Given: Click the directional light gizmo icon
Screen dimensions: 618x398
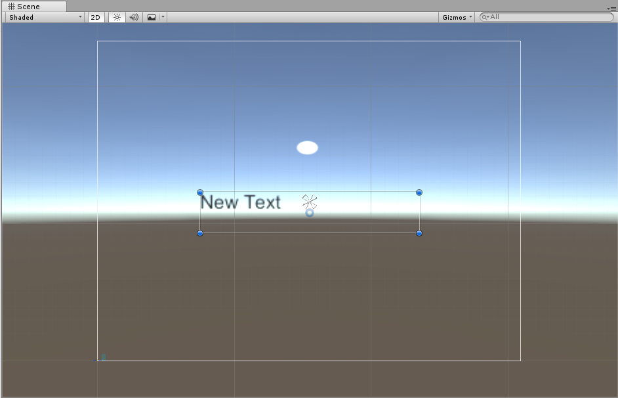Looking at the screenshot, I should [x=310, y=202].
